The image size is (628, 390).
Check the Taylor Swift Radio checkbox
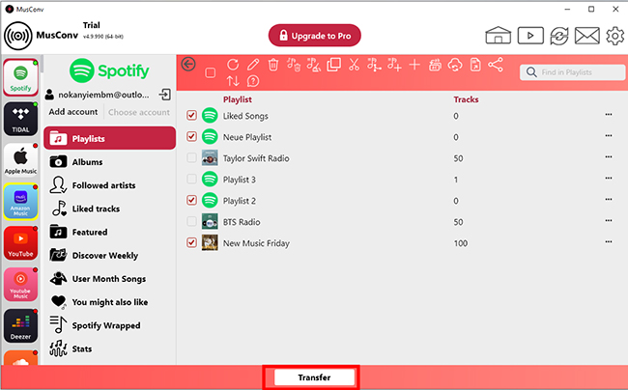191,157
